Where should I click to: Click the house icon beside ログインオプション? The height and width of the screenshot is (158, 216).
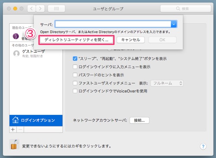pos(15,120)
